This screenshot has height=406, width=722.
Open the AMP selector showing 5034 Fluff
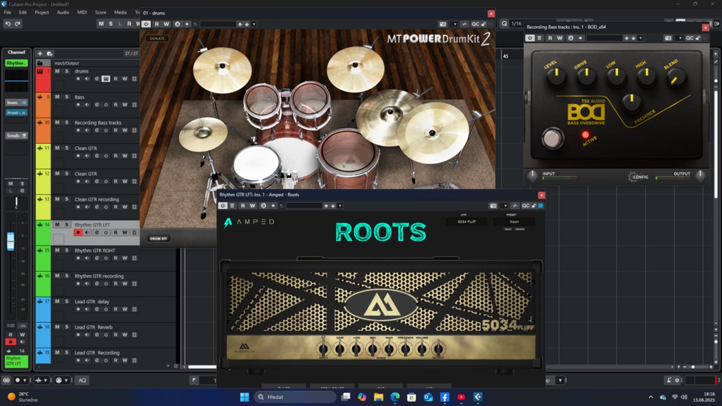pos(466,222)
